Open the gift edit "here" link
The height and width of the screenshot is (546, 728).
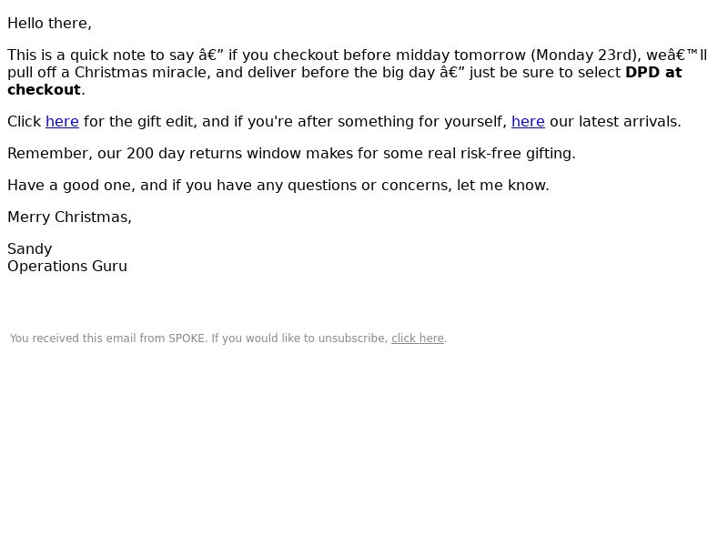pos(62,122)
